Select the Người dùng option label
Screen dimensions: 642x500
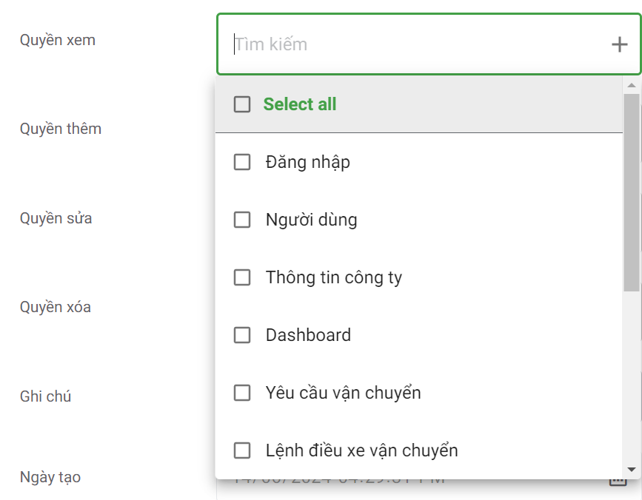coord(311,220)
